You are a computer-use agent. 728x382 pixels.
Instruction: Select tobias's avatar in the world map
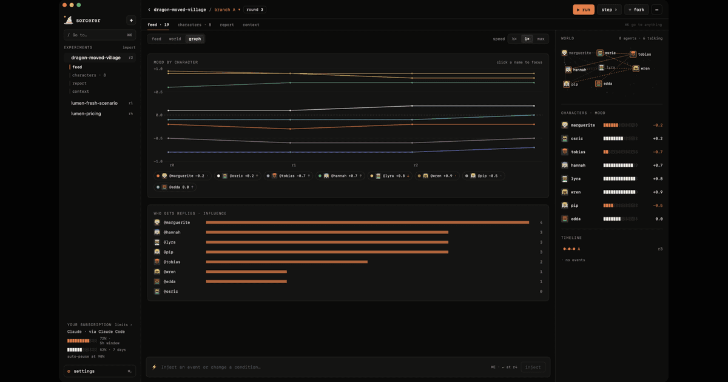(633, 54)
